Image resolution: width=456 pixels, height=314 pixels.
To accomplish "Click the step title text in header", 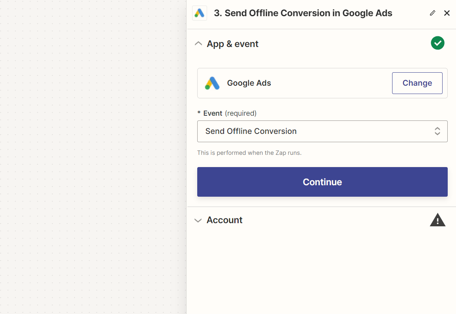I will pos(303,13).
